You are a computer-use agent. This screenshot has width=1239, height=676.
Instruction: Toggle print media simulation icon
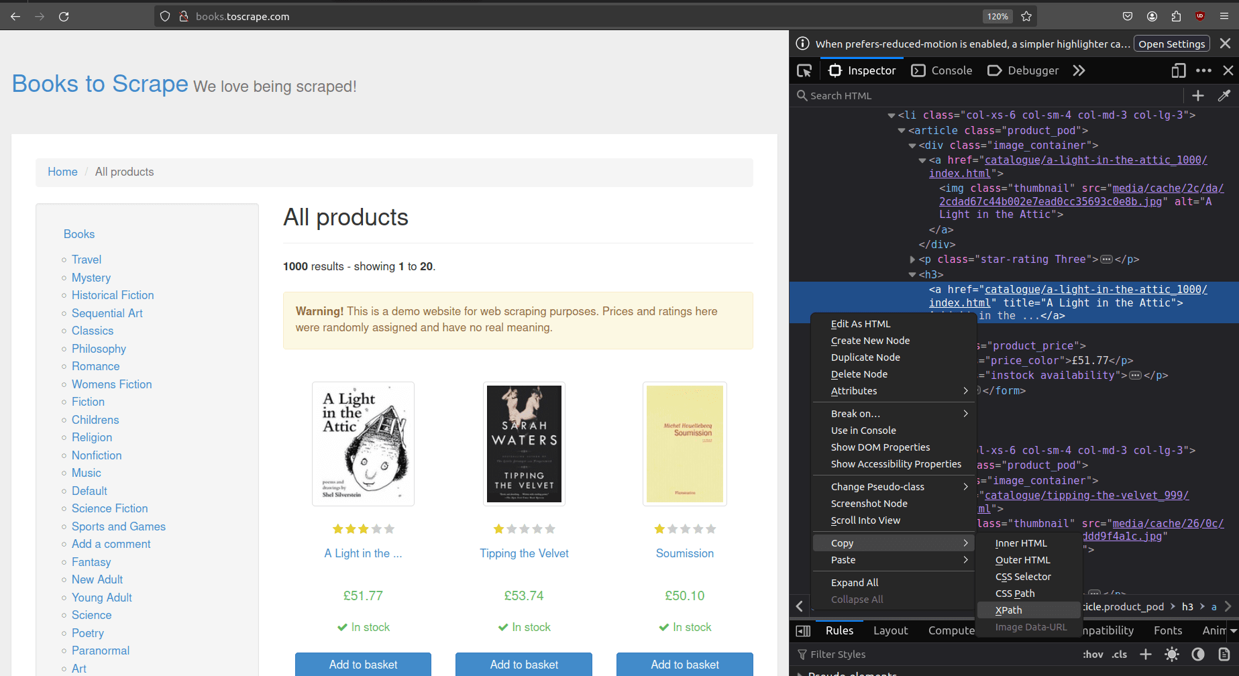coord(1224,654)
